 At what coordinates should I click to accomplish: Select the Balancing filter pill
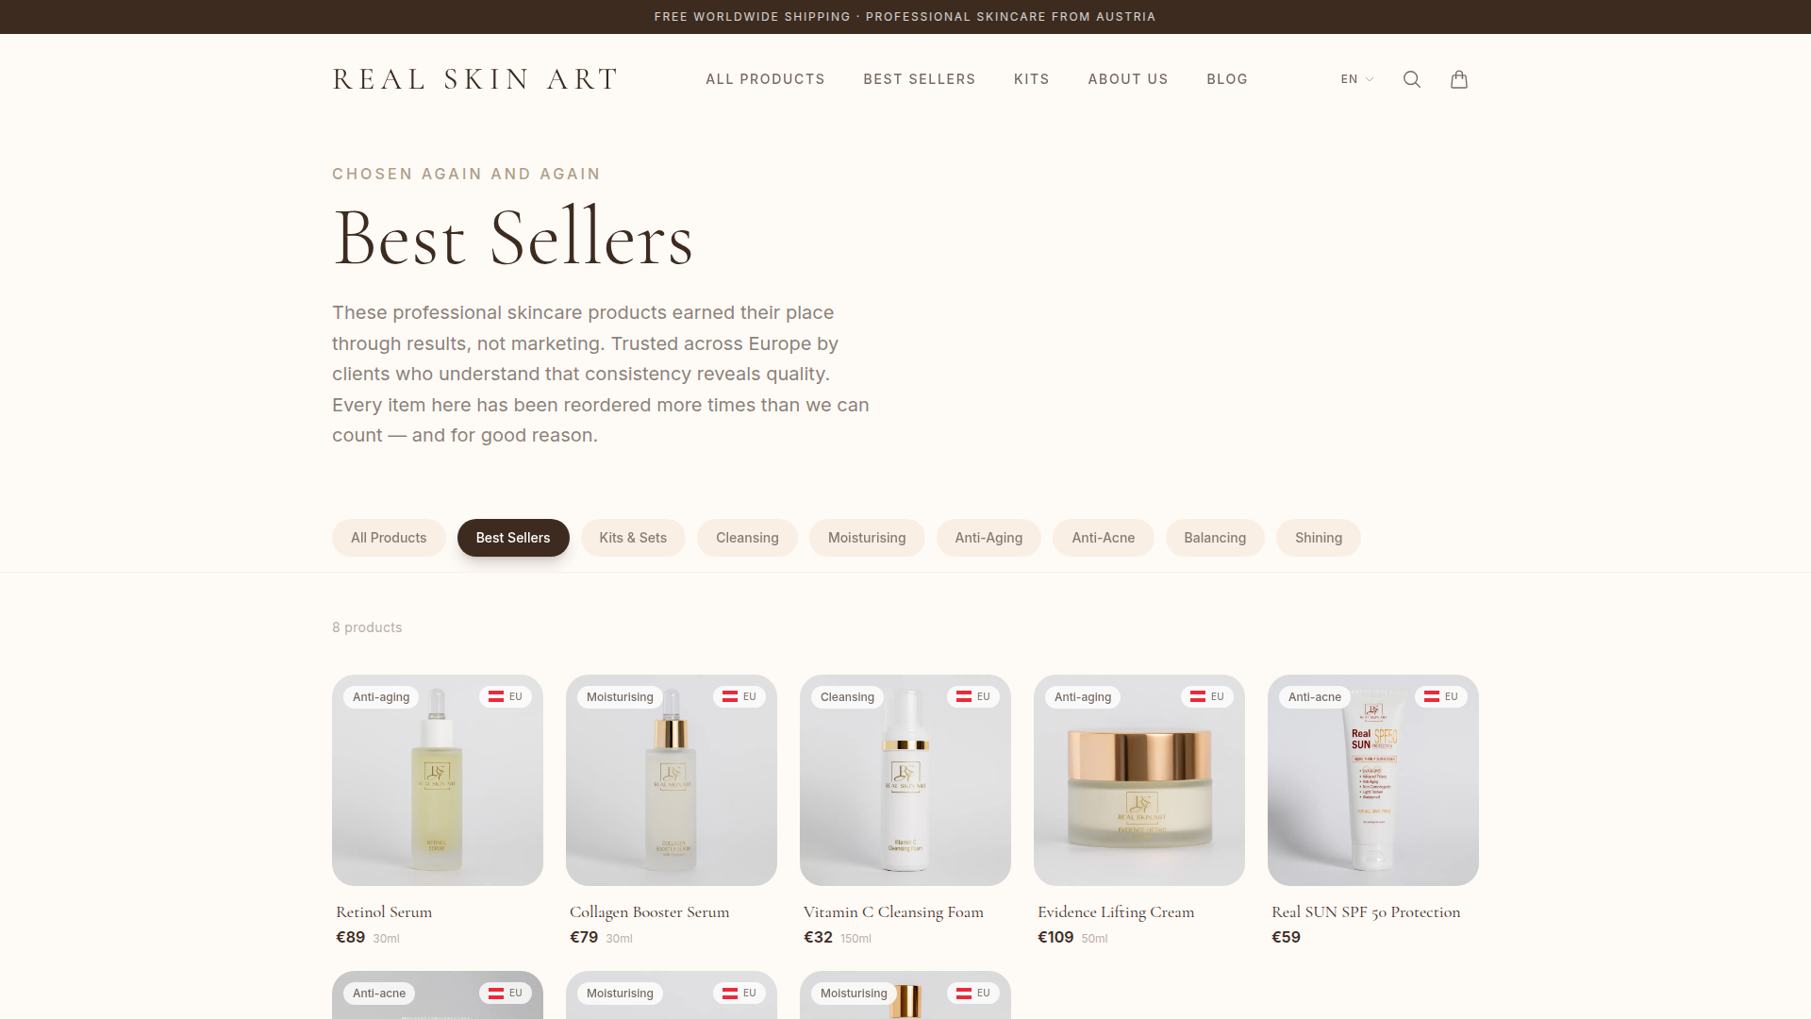(x=1215, y=538)
